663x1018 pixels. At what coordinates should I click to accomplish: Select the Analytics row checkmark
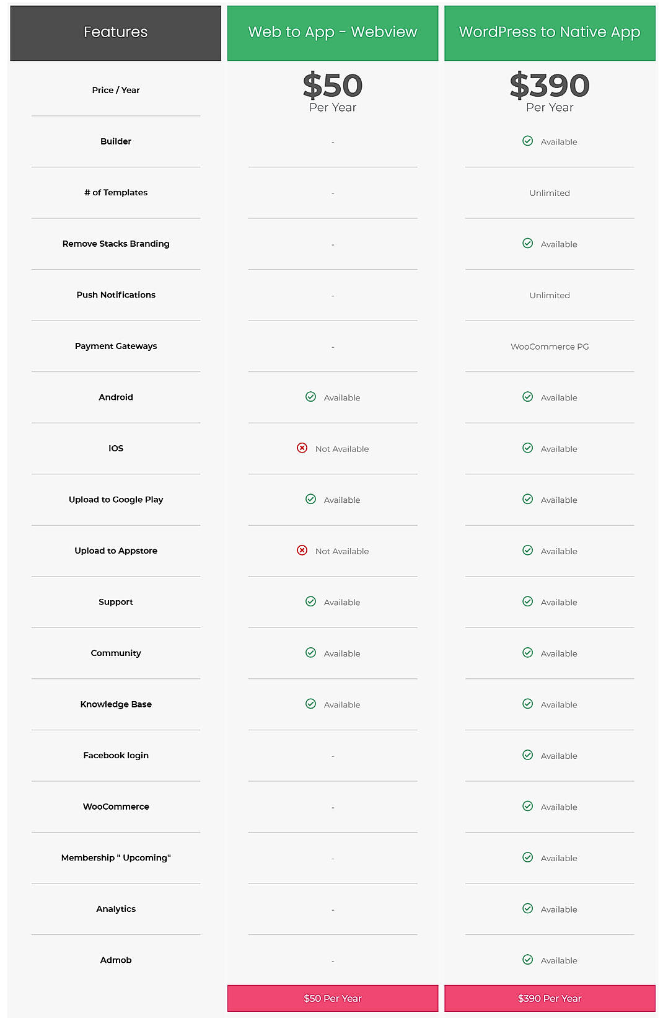click(x=527, y=909)
